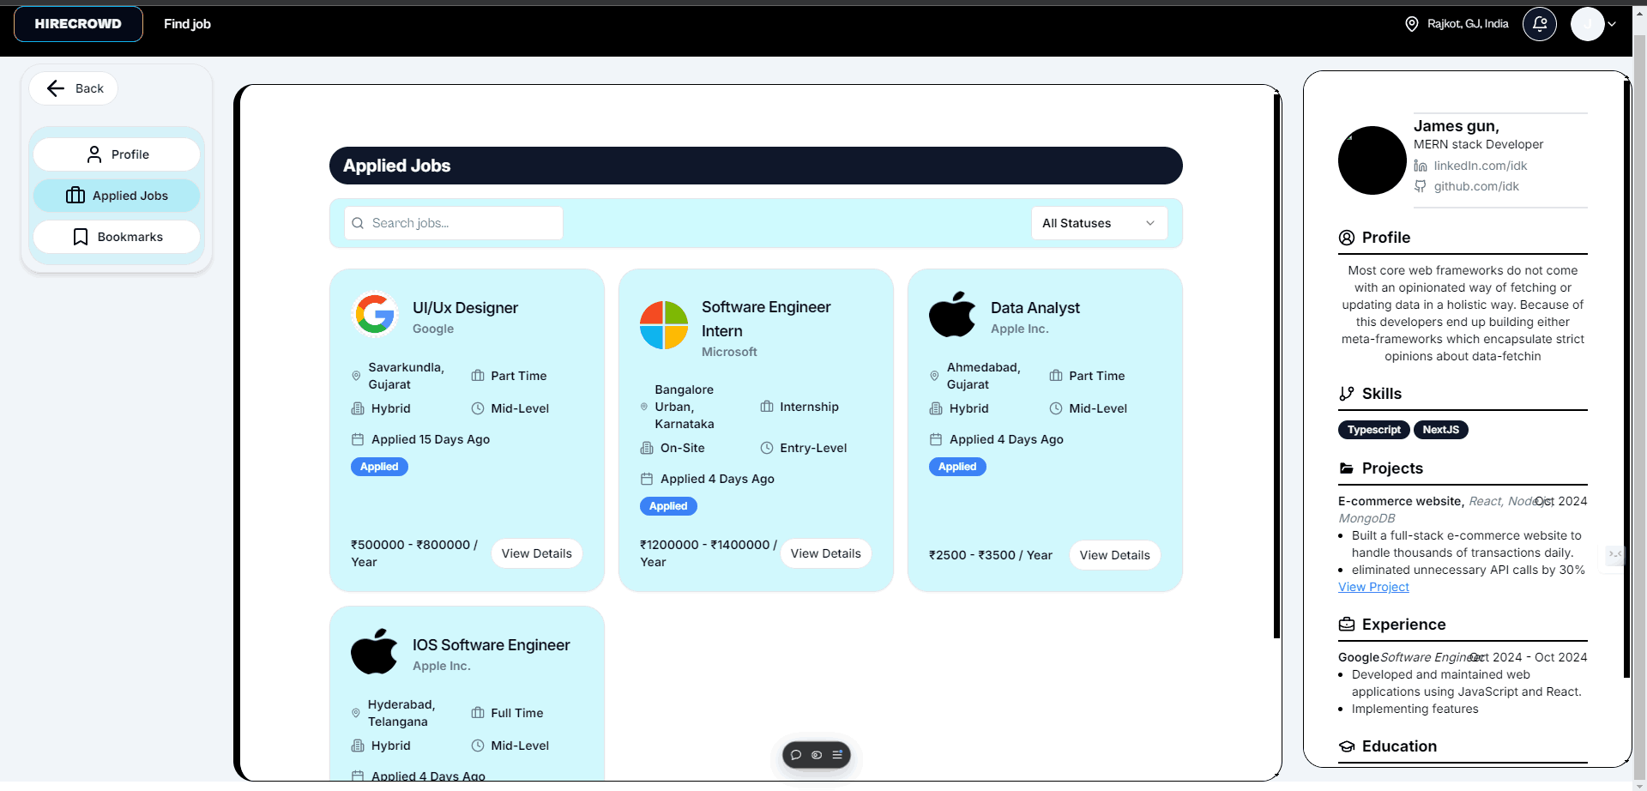Click the LinkedIn icon in profile panel
This screenshot has width=1647, height=791.
click(x=1421, y=166)
